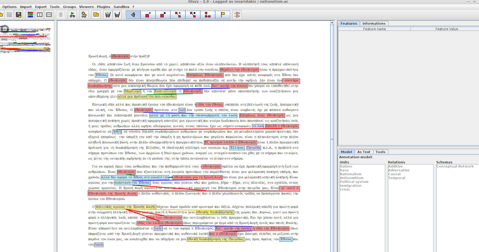Viewport: 479px width, 252px height.
Task: Switch to the As Text tab
Action: 364,152
